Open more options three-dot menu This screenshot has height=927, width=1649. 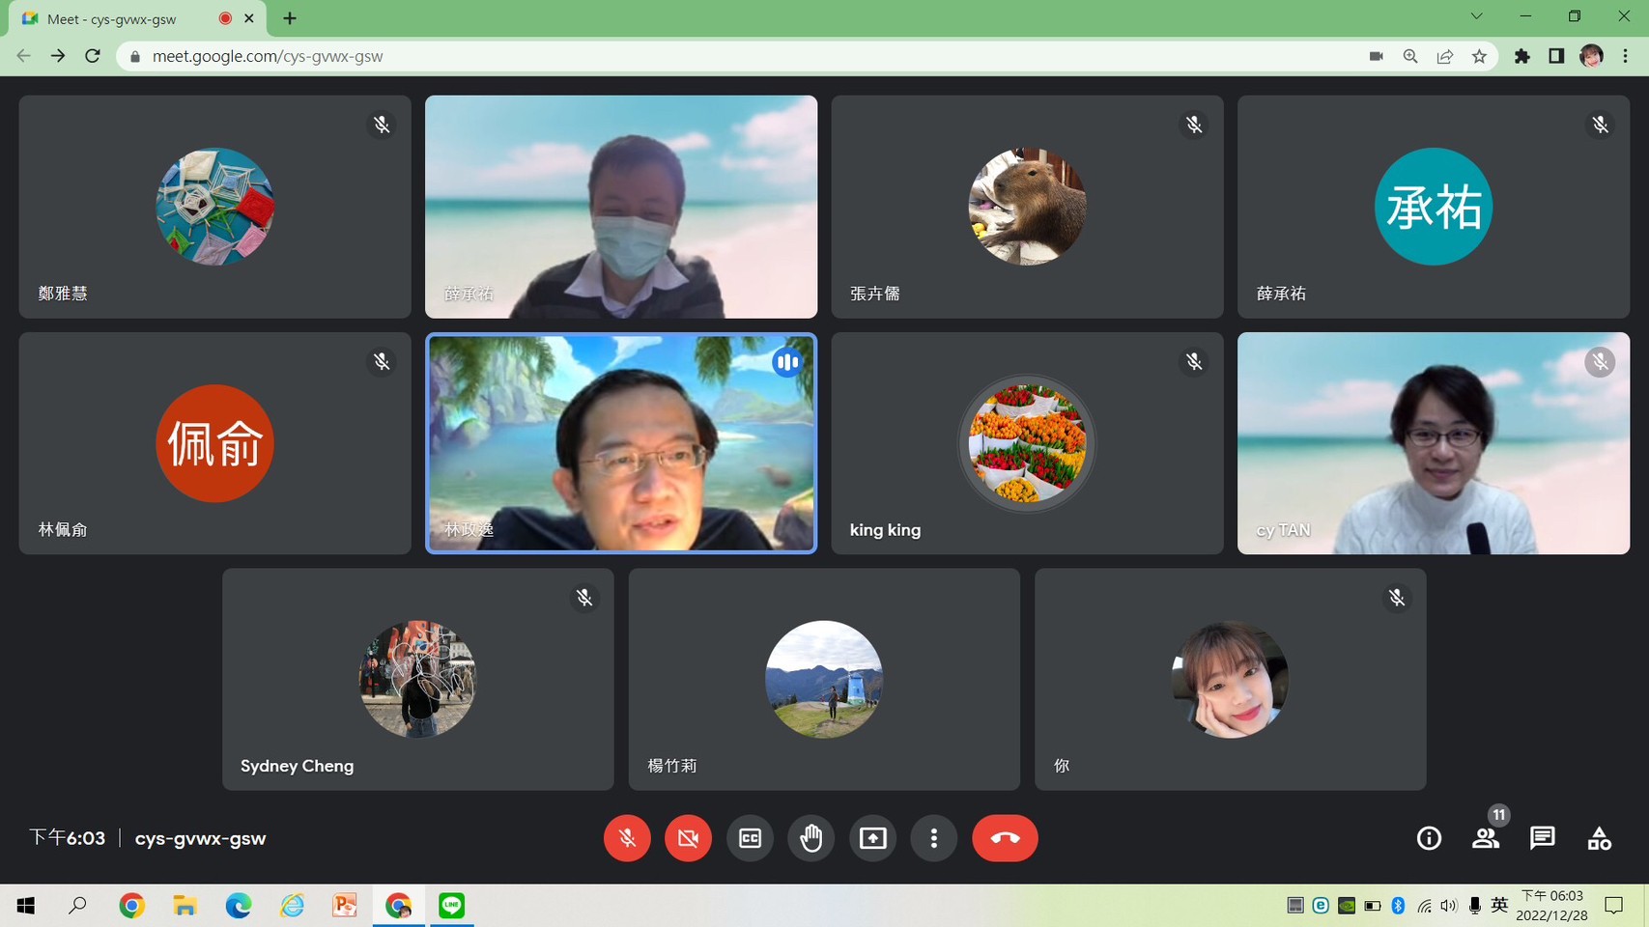point(933,838)
